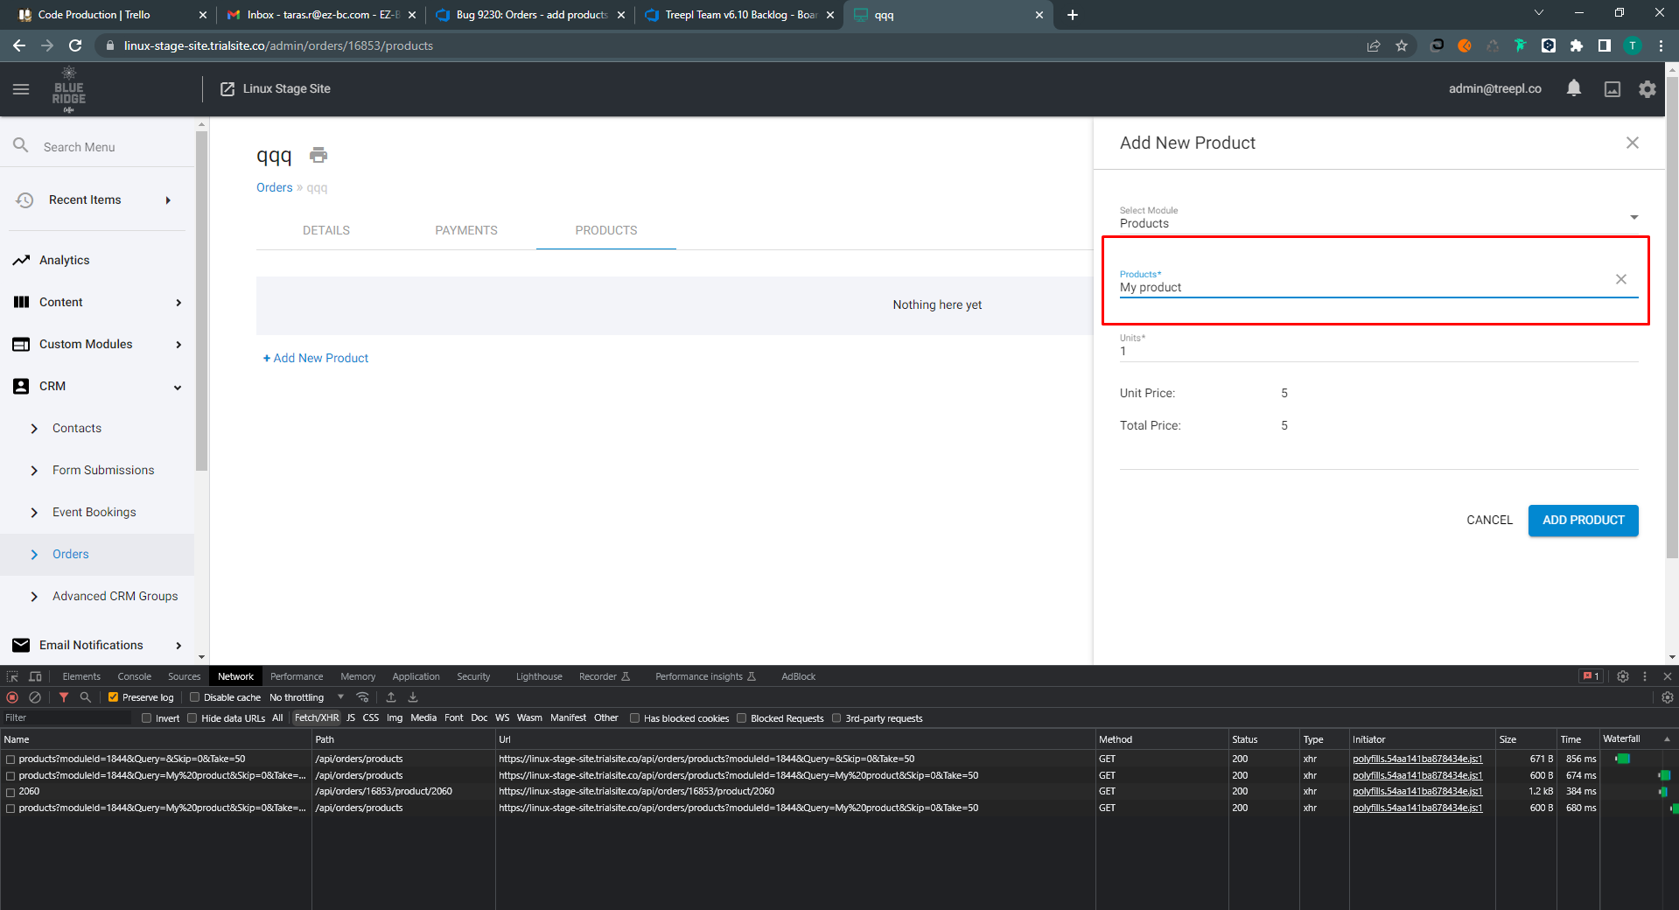Enable Has blocked cookies filter
Screen dimensions: 1679x910
(x=634, y=718)
